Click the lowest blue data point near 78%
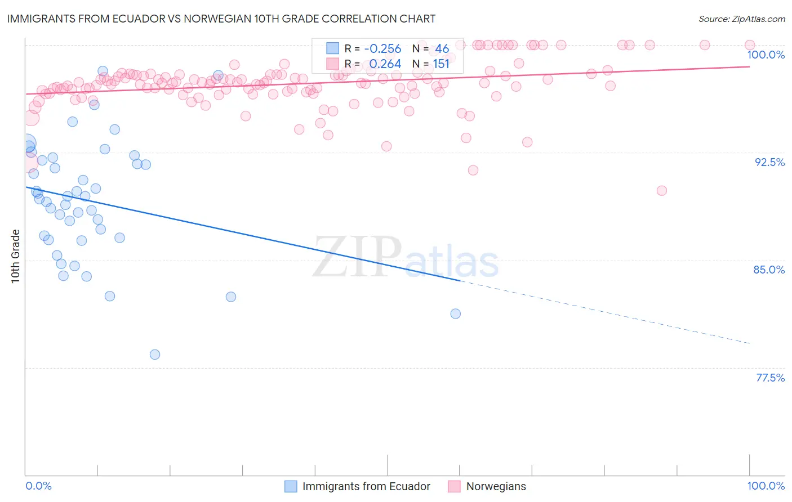 (x=155, y=355)
